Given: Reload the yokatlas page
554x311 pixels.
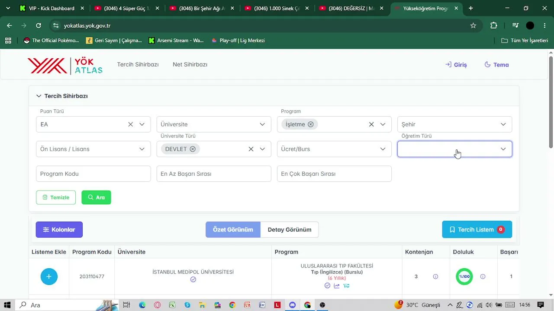Looking at the screenshot, I should tap(39, 25).
